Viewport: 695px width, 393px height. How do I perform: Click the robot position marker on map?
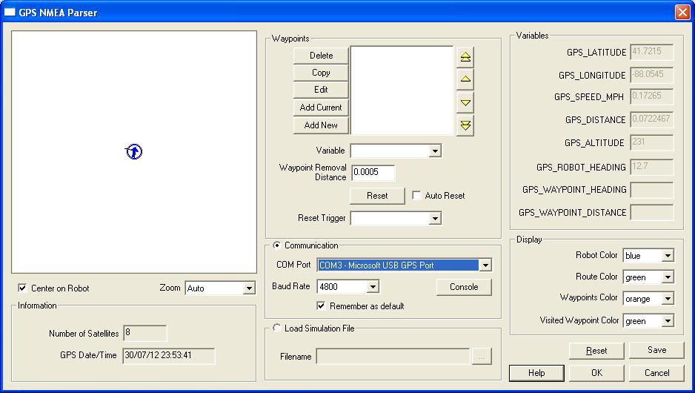(133, 152)
